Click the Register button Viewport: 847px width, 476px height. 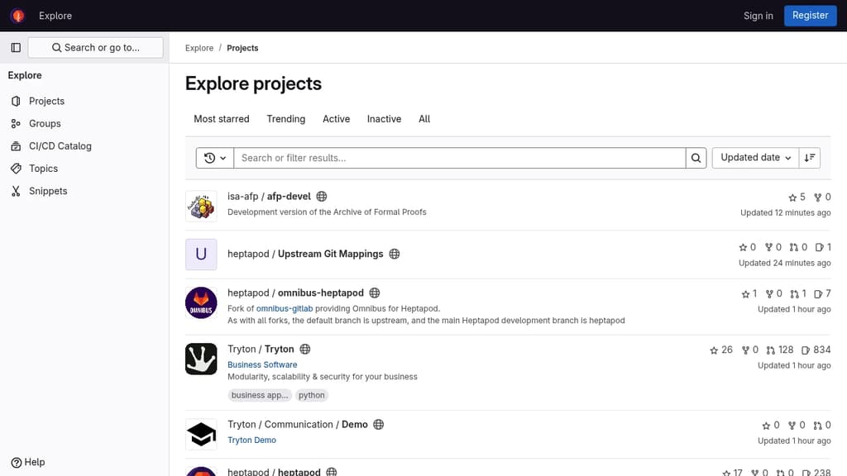click(x=810, y=16)
